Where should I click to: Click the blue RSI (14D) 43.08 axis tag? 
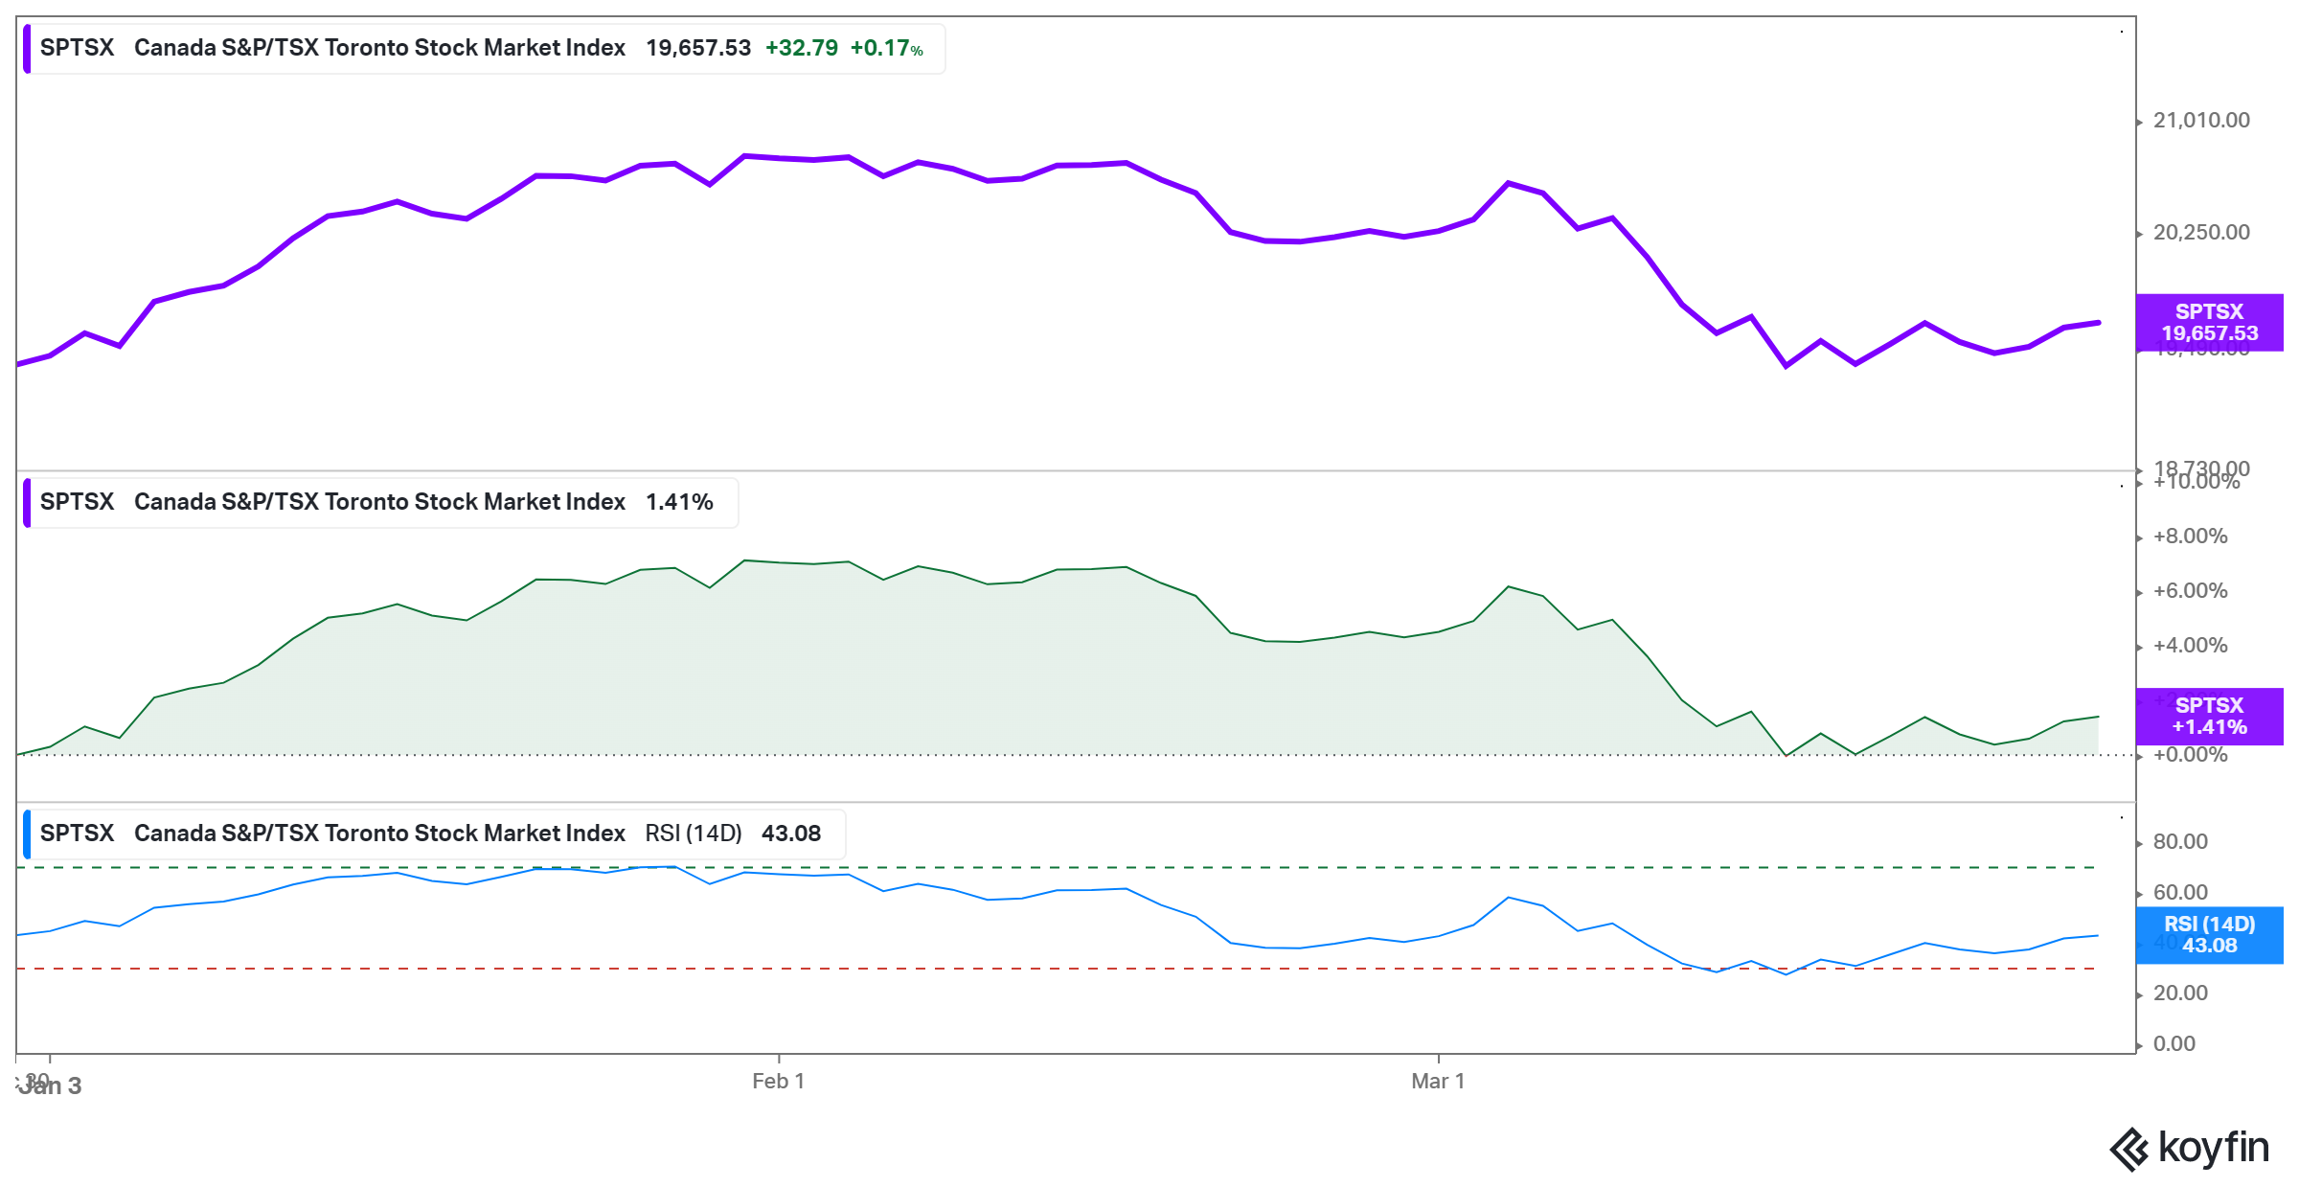[2210, 935]
